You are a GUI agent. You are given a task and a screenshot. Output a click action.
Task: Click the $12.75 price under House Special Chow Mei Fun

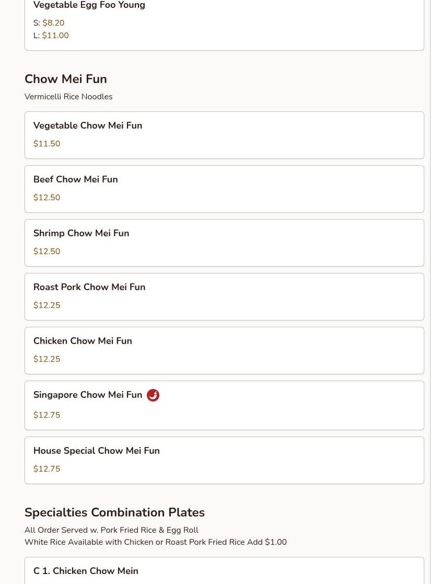47,469
